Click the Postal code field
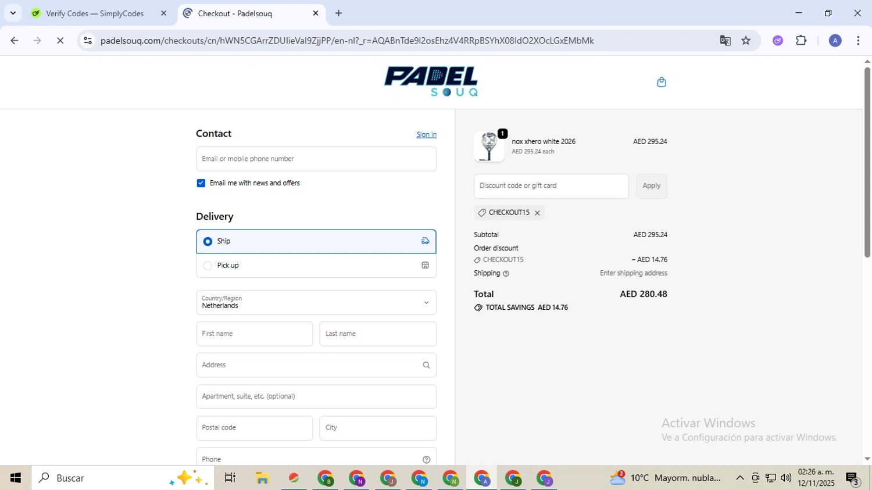This screenshot has height=490, width=872. pyautogui.click(x=255, y=428)
